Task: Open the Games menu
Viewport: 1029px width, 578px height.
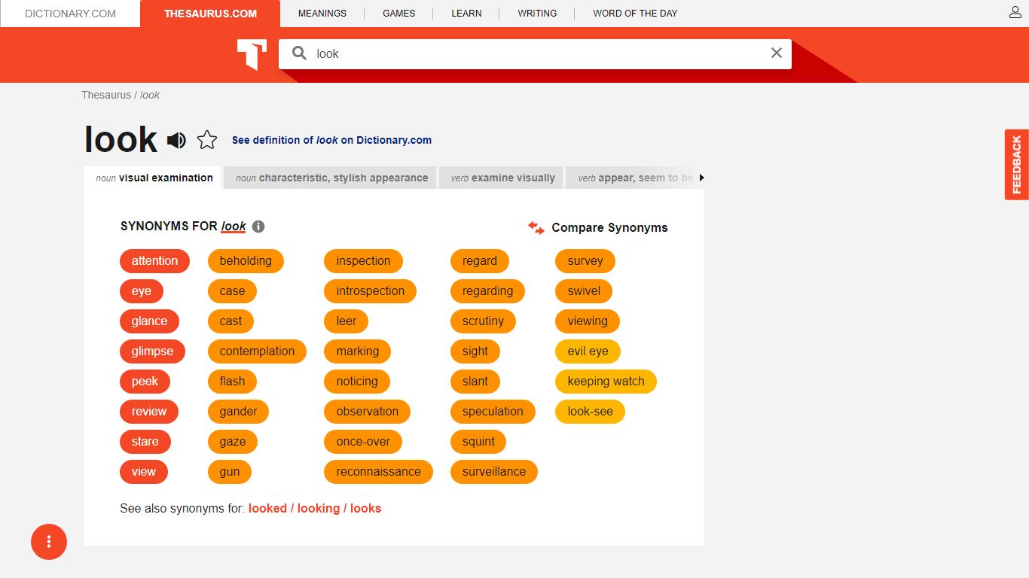Action: (x=399, y=14)
